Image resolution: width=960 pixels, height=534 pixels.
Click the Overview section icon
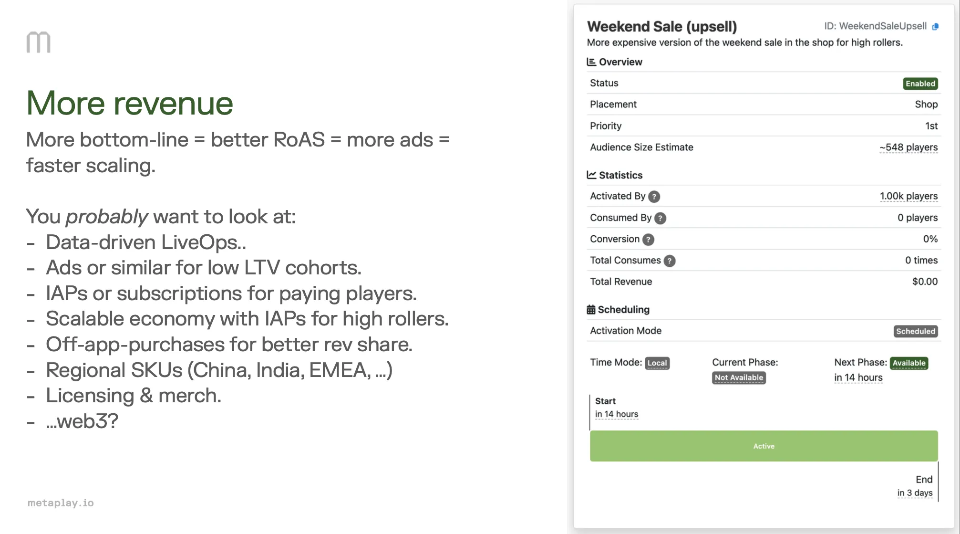pos(591,62)
